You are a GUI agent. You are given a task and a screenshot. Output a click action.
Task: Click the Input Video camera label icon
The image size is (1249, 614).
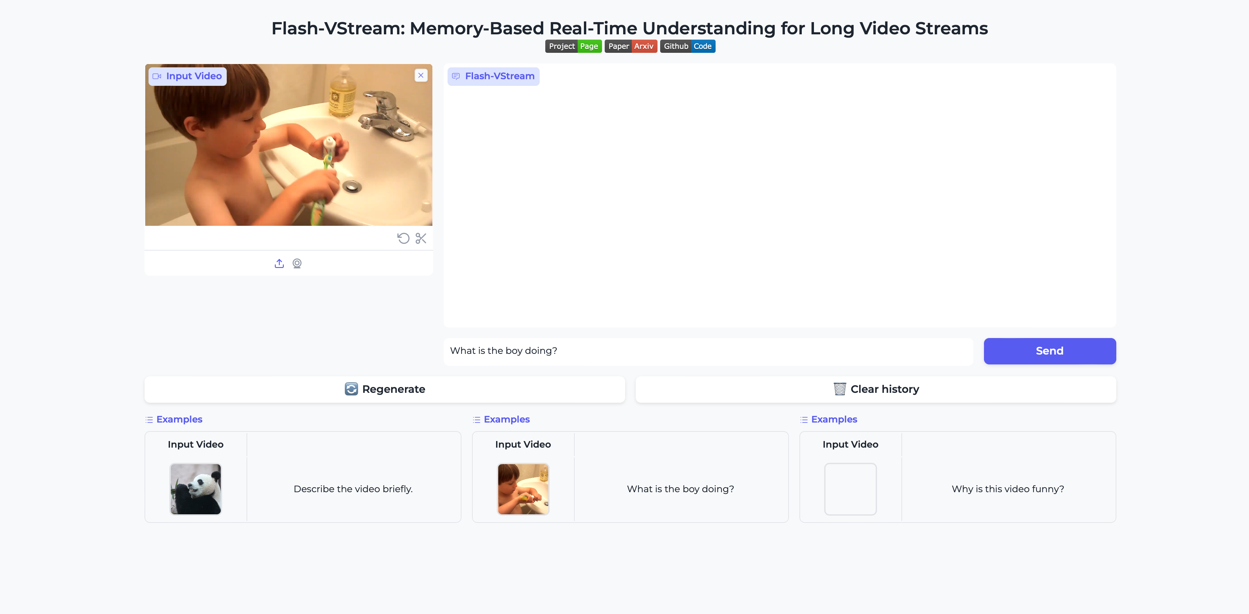click(x=156, y=76)
